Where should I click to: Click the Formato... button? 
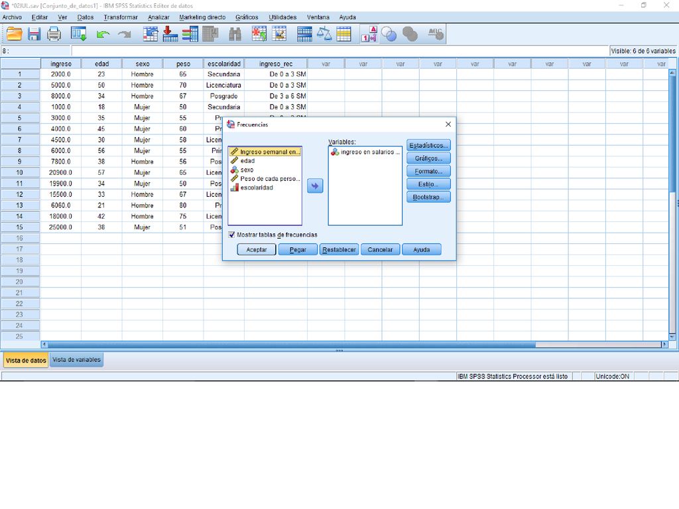tap(428, 172)
